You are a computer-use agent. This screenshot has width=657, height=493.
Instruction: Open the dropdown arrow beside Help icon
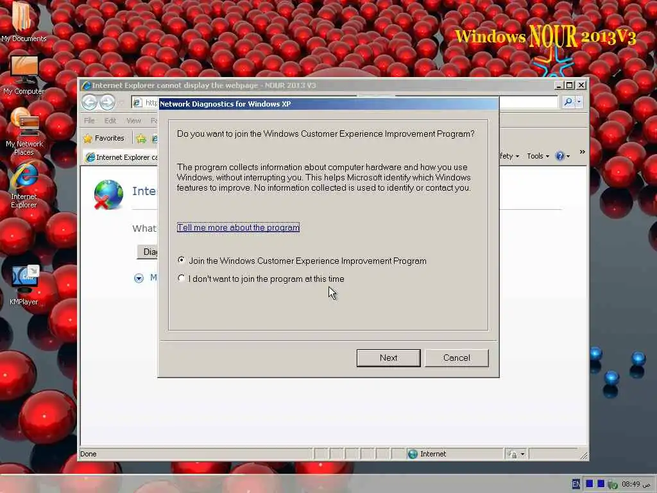pos(568,157)
